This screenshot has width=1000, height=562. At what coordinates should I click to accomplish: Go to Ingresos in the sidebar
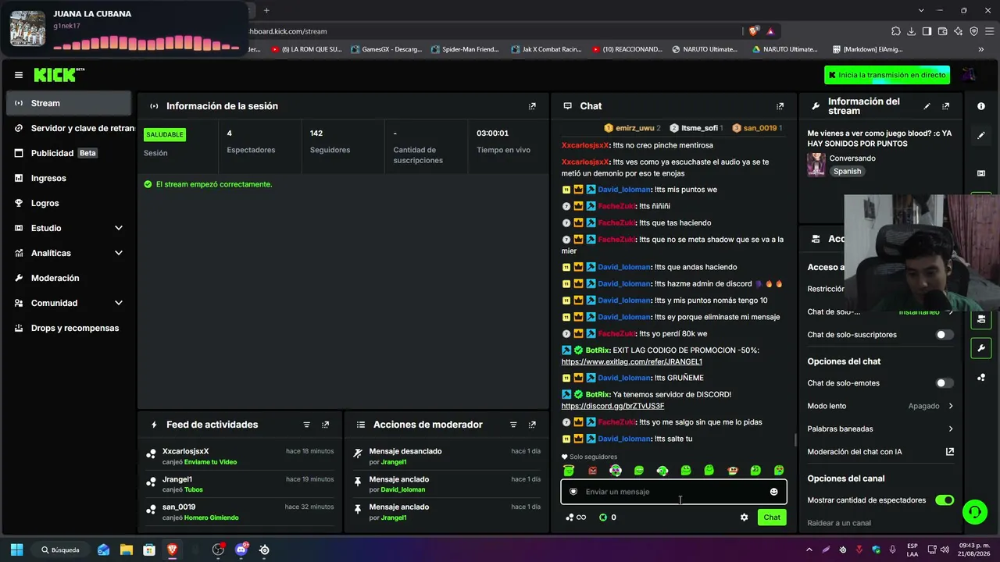click(x=69, y=178)
